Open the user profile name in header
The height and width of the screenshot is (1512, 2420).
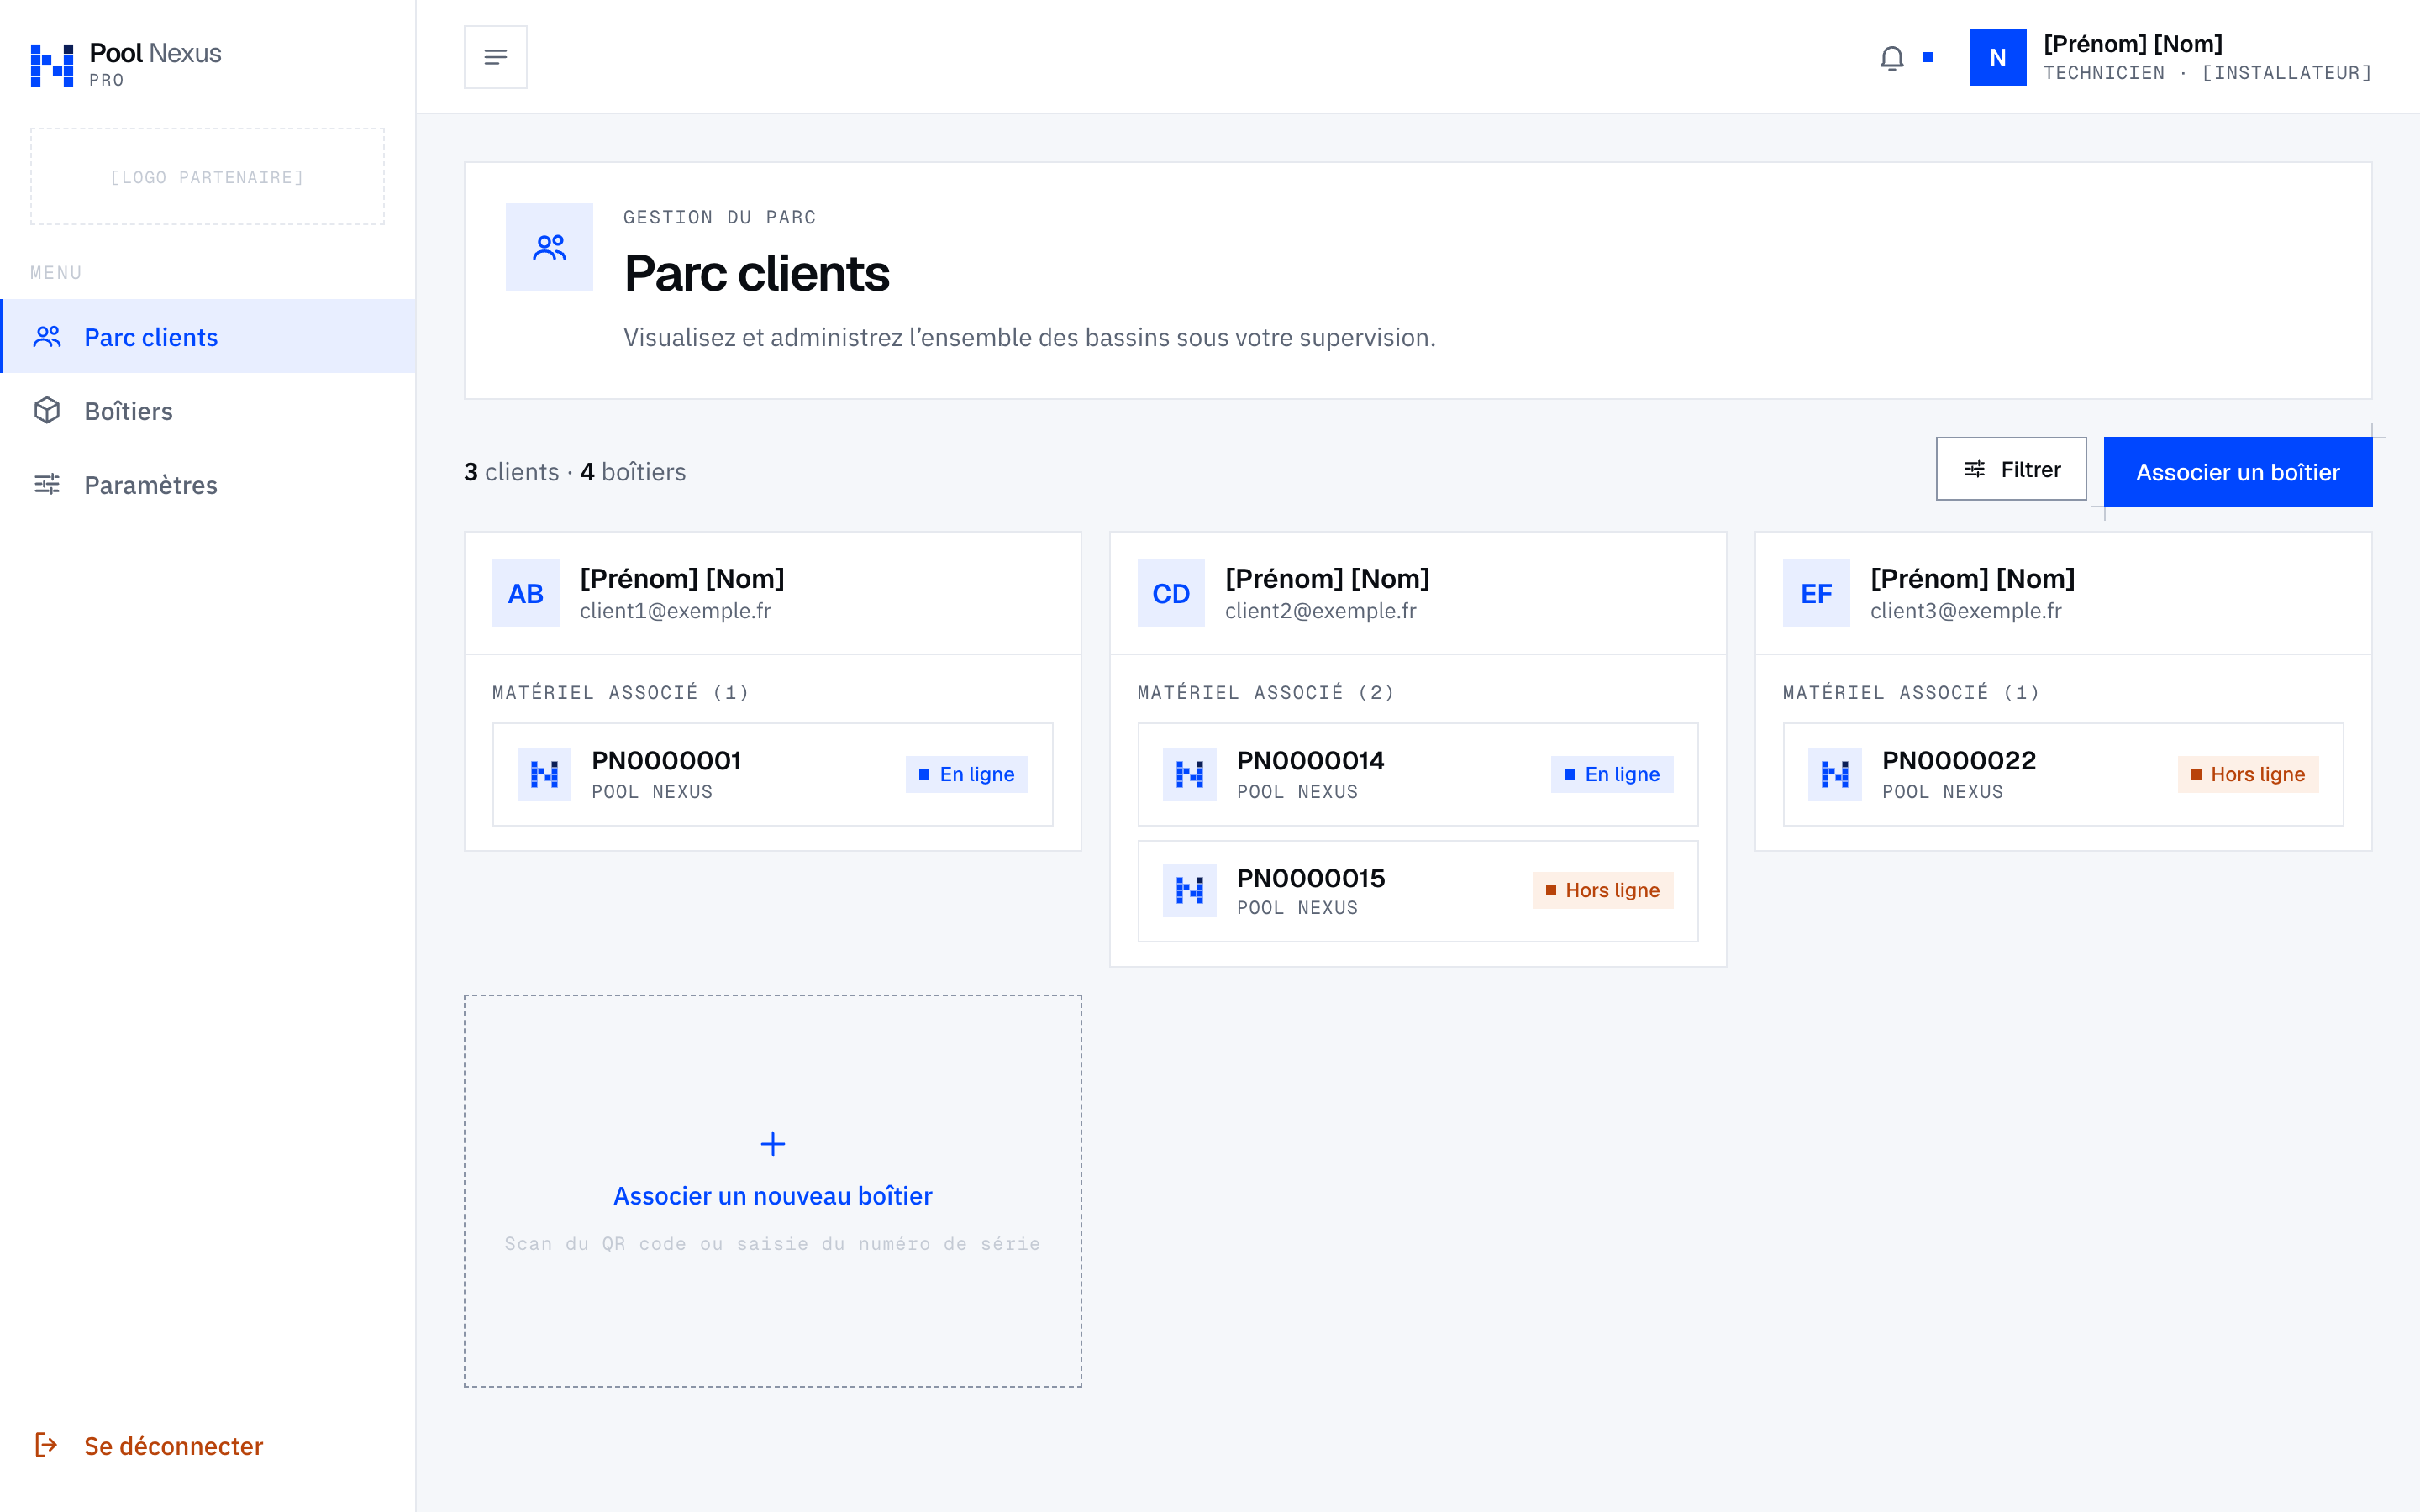(2132, 44)
